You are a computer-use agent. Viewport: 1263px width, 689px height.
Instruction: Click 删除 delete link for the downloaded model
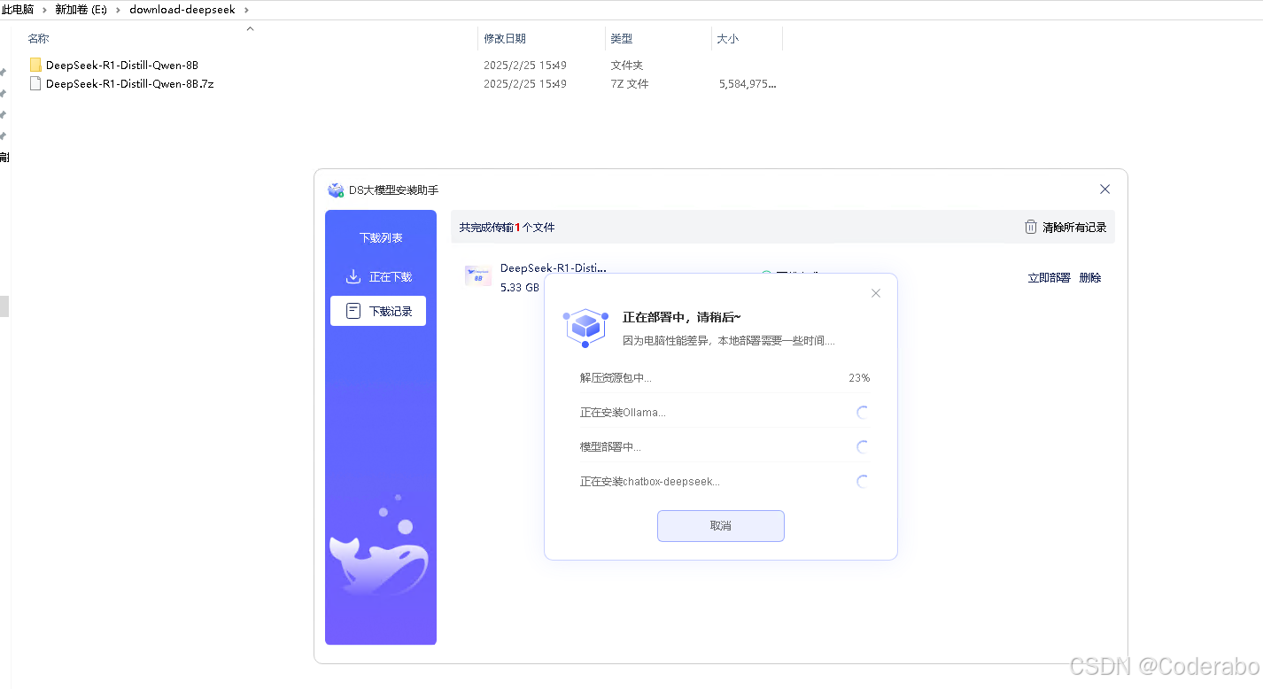coord(1090,277)
